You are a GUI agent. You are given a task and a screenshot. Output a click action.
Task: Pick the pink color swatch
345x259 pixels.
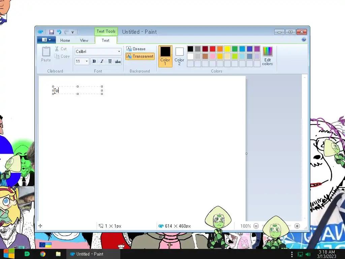(213, 56)
